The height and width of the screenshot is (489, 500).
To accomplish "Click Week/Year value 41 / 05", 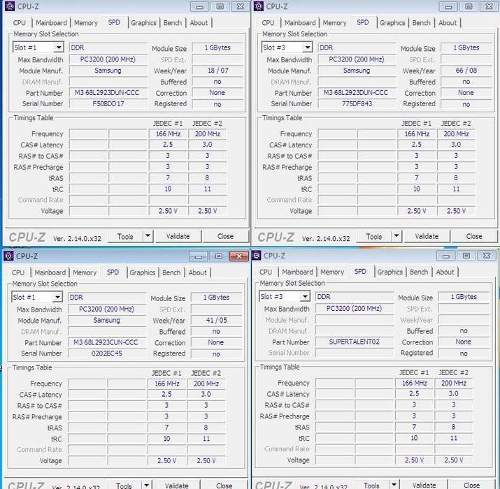I will click(217, 320).
